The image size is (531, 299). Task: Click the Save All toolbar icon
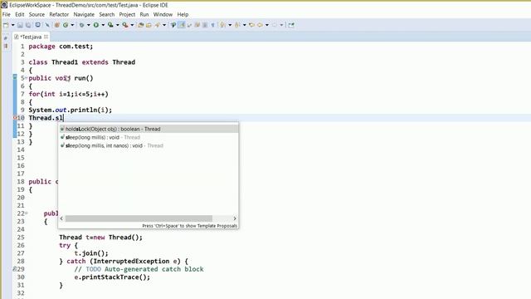(28, 25)
